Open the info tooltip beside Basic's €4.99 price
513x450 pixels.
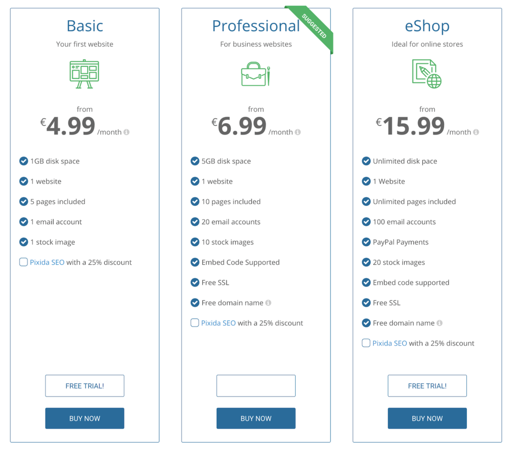pos(126,132)
